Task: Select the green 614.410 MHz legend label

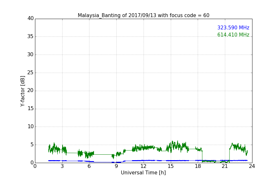Action: [233, 35]
